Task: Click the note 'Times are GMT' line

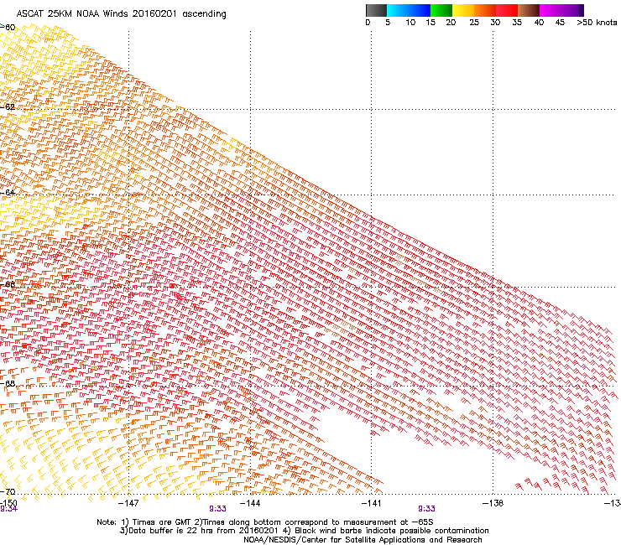Action: [265, 522]
